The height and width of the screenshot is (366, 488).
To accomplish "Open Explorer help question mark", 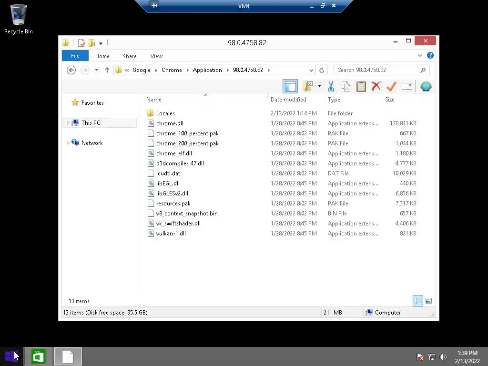I will point(430,55).
